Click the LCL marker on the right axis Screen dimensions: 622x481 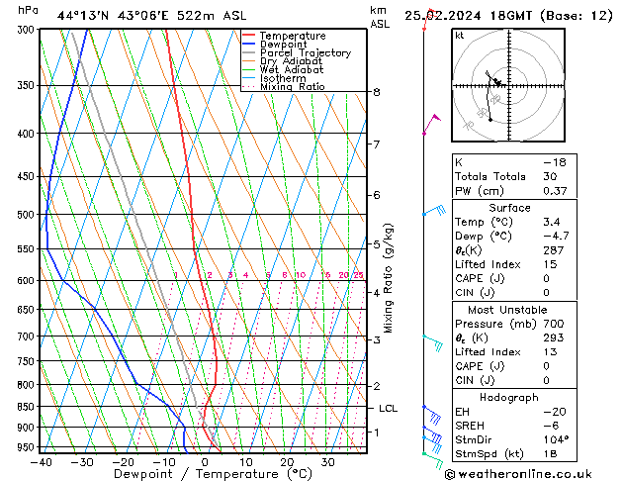click(x=388, y=408)
